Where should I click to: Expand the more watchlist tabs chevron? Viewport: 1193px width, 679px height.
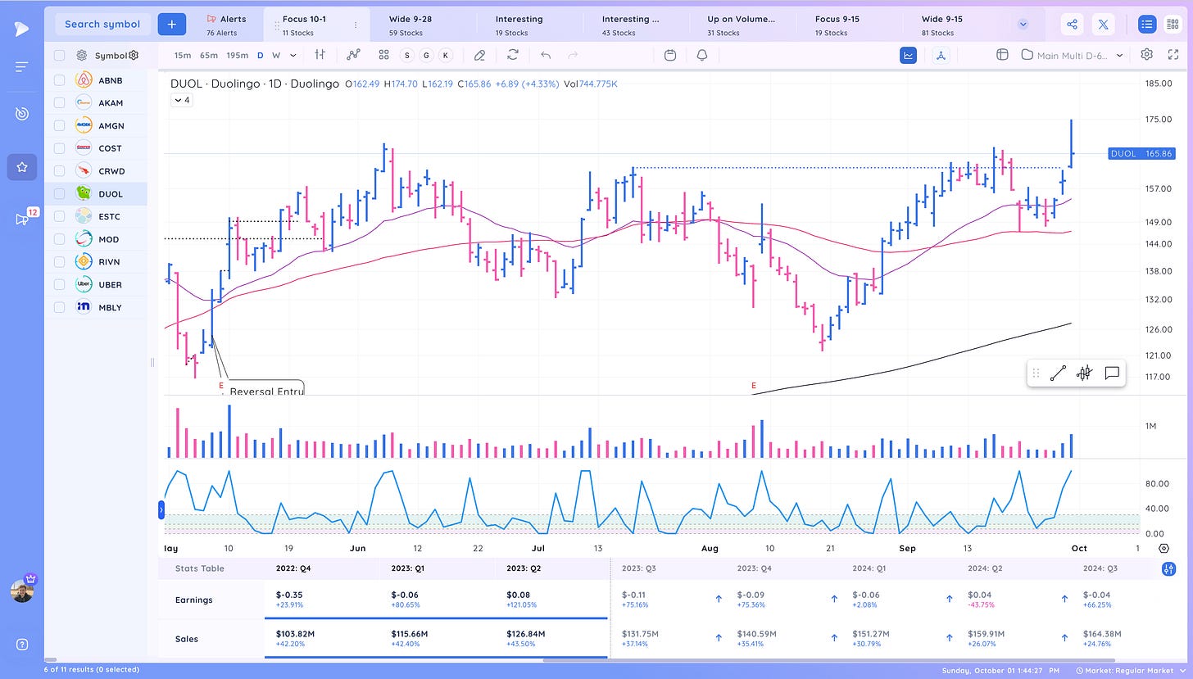pyautogui.click(x=1023, y=25)
